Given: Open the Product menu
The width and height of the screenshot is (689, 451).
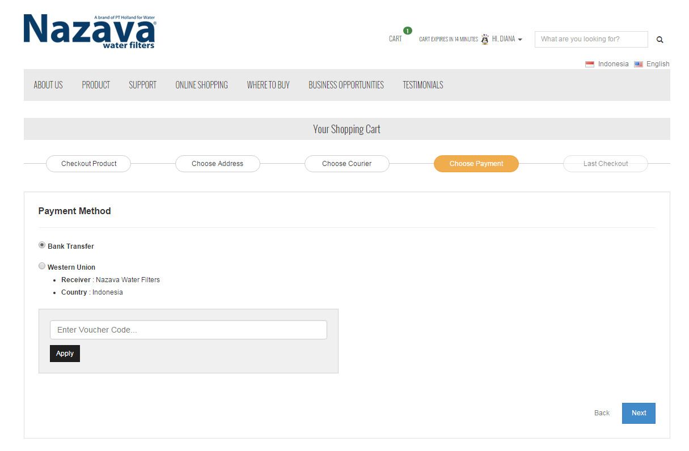Looking at the screenshot, I should 96,85.
